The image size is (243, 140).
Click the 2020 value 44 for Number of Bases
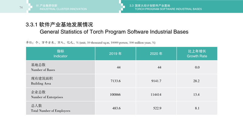point(159,67)
